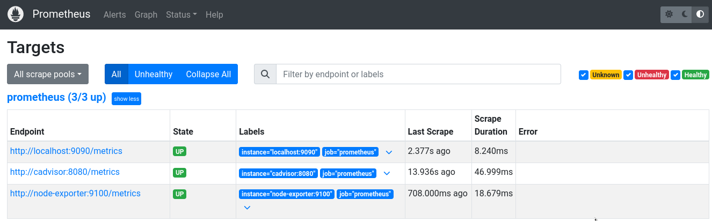Open the prometheus (3/3 up) pool link

pyautogui.click(x=56, y=98)
